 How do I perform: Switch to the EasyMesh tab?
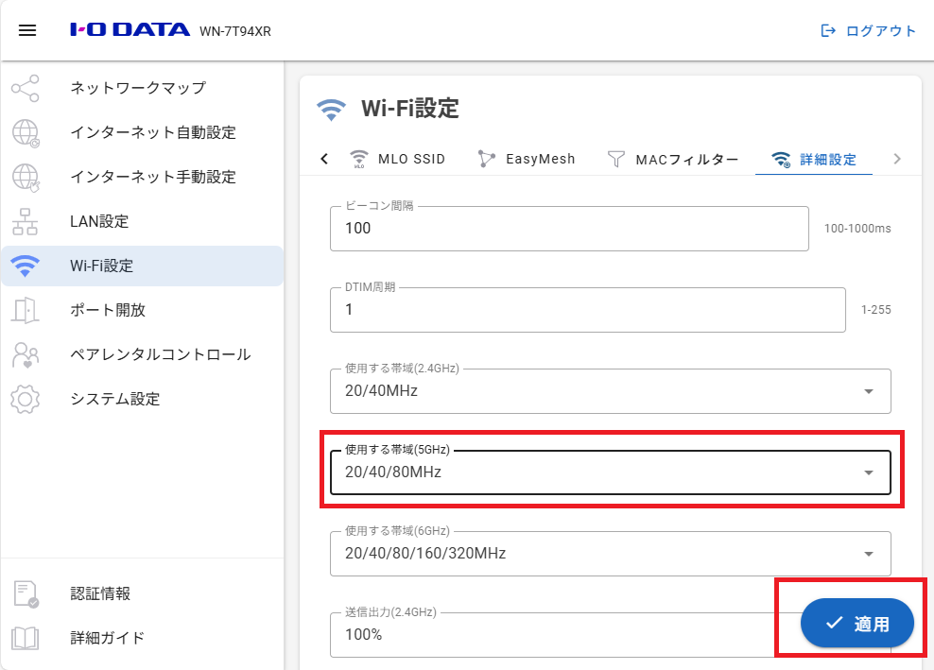tap(527, 159)
